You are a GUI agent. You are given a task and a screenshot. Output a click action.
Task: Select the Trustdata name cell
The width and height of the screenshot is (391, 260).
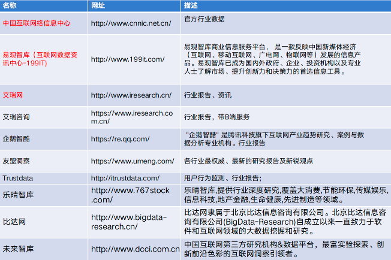pyautogui.click(x=18, y=178)
